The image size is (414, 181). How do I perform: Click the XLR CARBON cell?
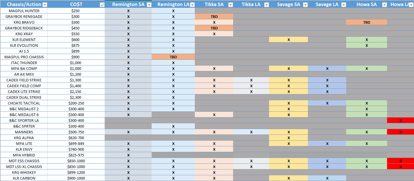tap(24, 178)
